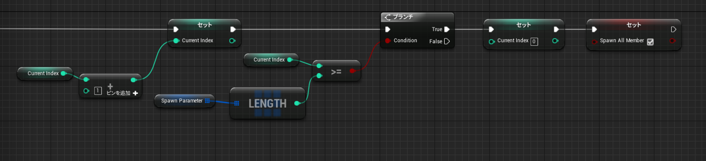Click Current Index output pin on セット node before ブランチ

pos(232,40)
